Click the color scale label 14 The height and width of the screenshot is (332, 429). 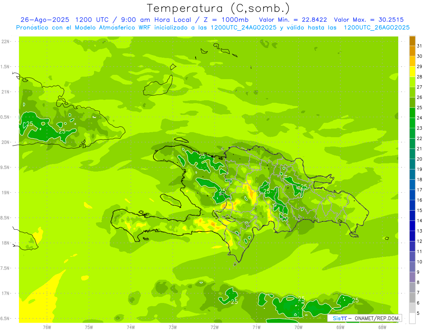coord(420,221)
